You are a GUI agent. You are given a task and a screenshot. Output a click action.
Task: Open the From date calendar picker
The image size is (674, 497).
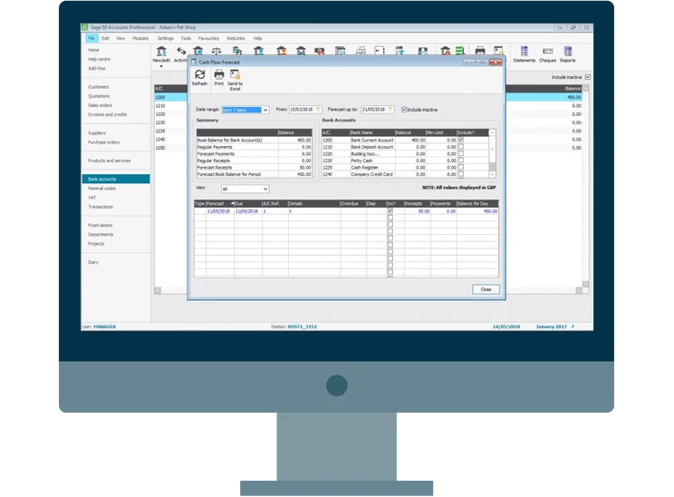click(318, 110)
